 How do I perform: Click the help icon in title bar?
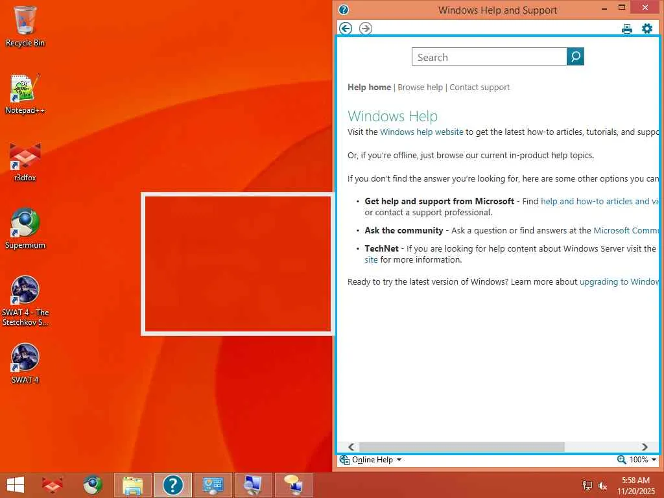pos(344,10)
